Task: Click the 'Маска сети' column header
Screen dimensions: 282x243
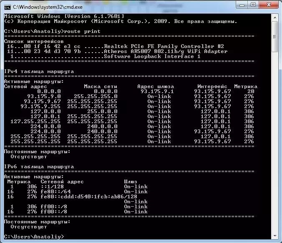Action: point(101,86)
